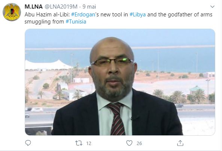Image resolution: width=222 pixels, height=151 pixels.
Task: Open the share tweet upload icon
Action: point(180,143)
